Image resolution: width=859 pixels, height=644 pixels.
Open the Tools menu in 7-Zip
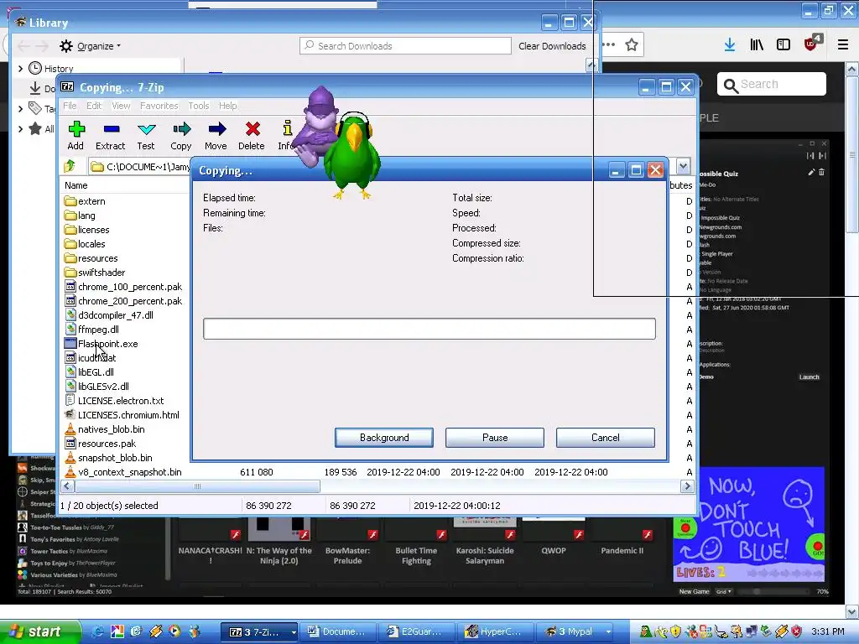(198, 106)
